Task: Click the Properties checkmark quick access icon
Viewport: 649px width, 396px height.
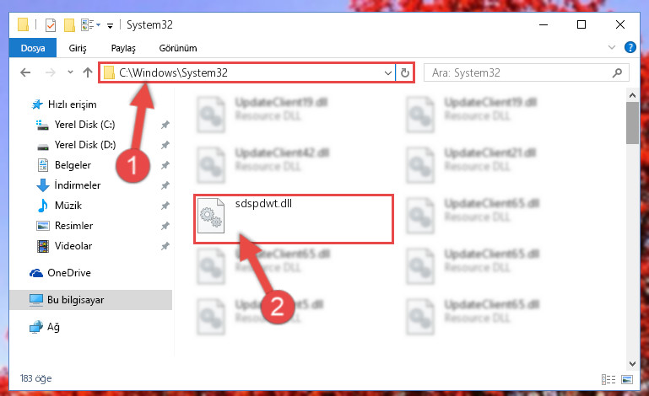Action: point(51,25)
